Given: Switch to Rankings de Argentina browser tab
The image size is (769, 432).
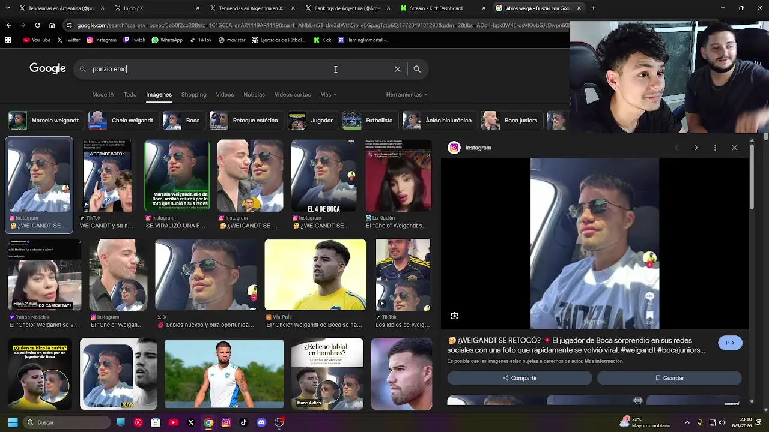Looking at the screenshot, I should [x=347, y=8].
